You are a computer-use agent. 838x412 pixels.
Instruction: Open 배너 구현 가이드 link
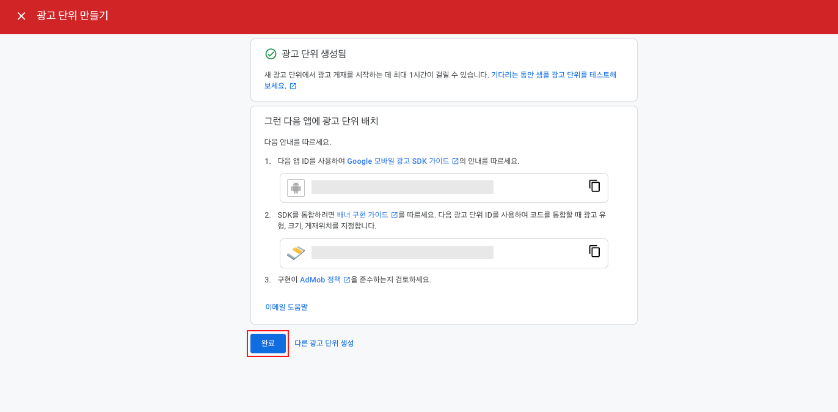pos(368,215)
